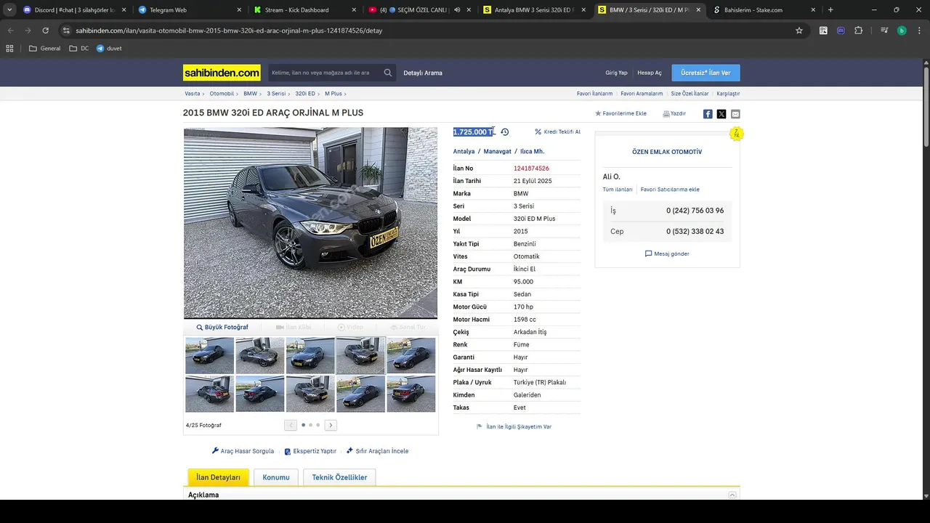Click Hesap Aç link

click(650, 73)
